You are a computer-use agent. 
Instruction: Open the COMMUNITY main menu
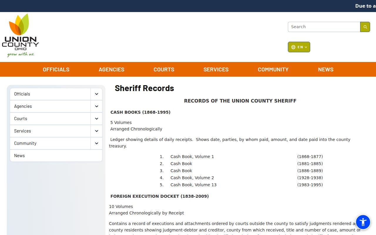point(273,70)
